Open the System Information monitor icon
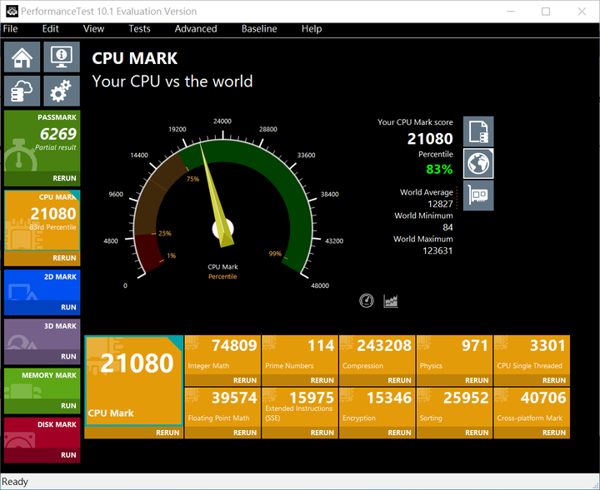 click(x=62, y=57)
